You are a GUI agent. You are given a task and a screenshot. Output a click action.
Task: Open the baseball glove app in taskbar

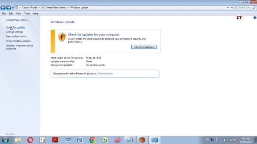(x=142, y=140)
